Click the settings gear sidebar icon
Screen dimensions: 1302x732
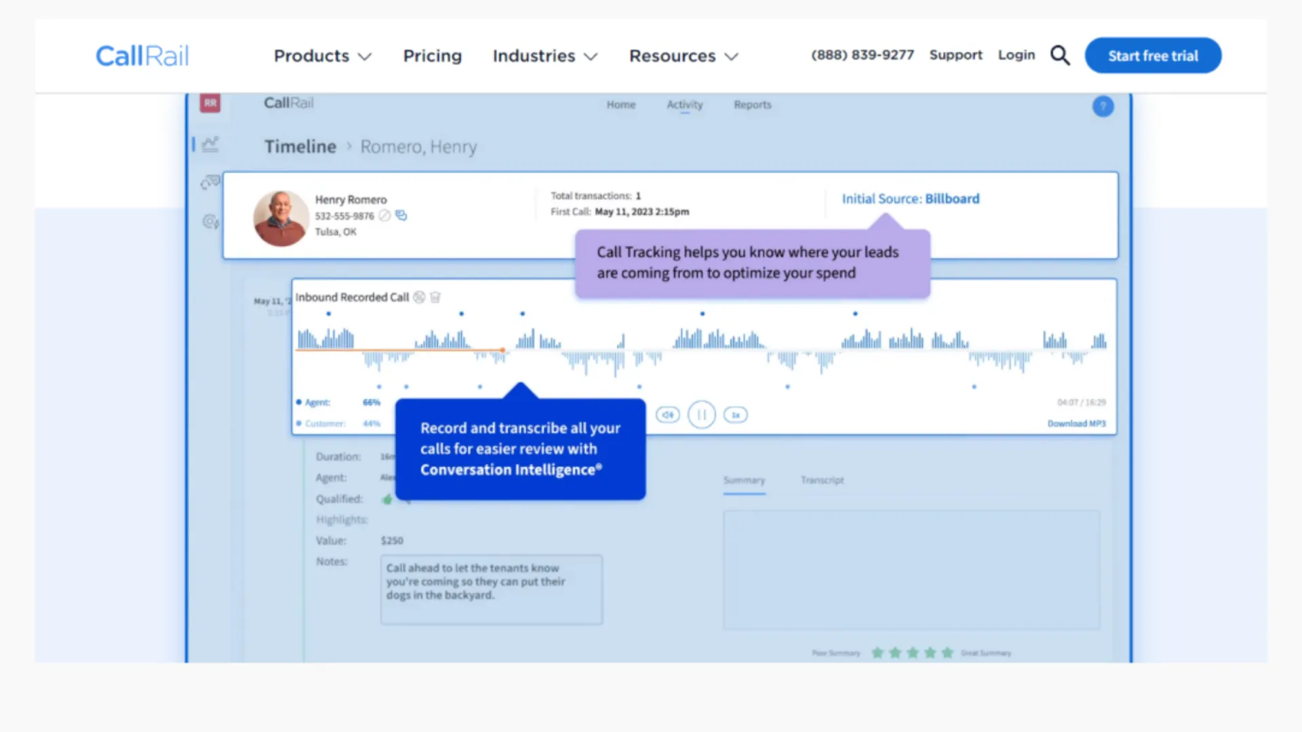point(210,222)
